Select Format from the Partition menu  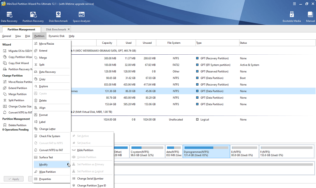click(52, 115)
